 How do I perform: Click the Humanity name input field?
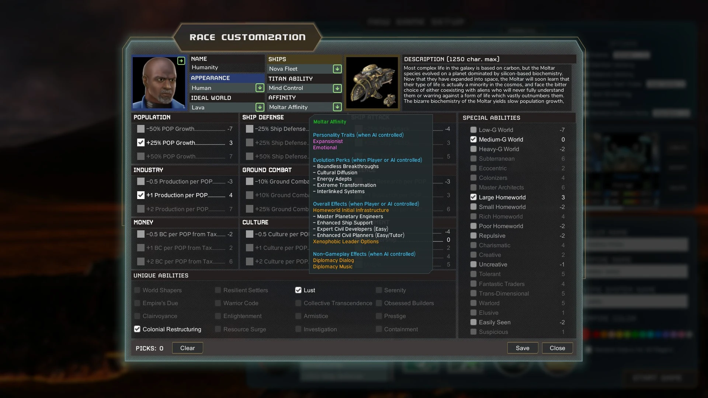click(226, 68)
